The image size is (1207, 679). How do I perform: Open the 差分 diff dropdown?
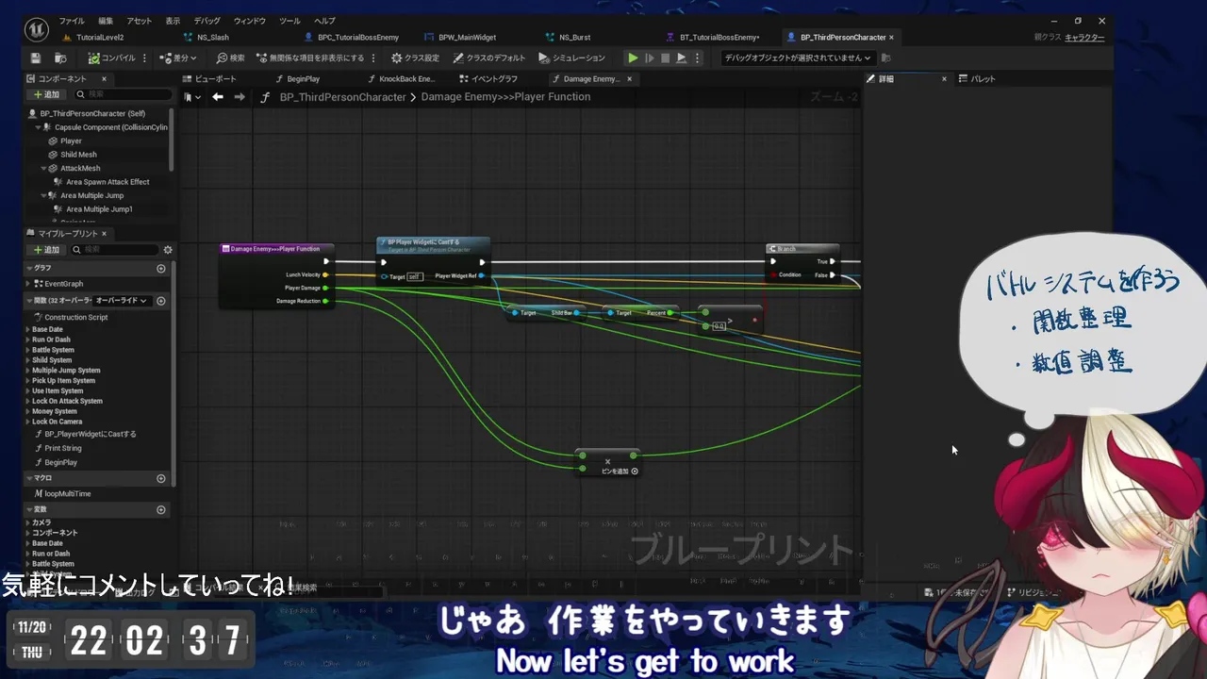178,58
